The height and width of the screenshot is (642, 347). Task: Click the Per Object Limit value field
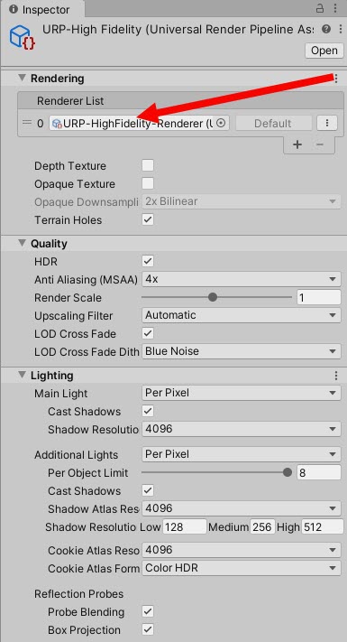click(x=319, y=472)
